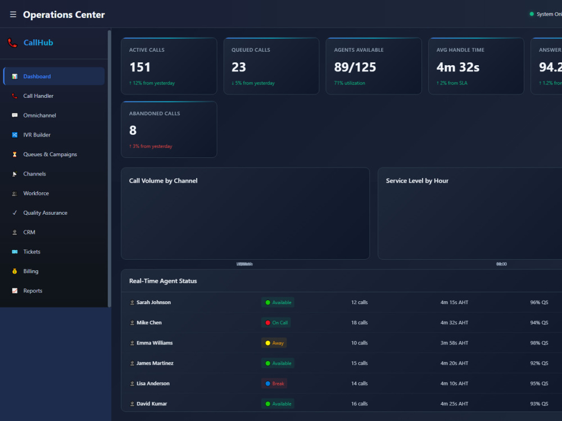Click the Call Handler phone icon
The height and width of the screenshot is (421, 562).
point(15,96)
